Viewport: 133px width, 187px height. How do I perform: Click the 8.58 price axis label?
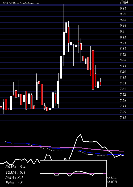123,60
